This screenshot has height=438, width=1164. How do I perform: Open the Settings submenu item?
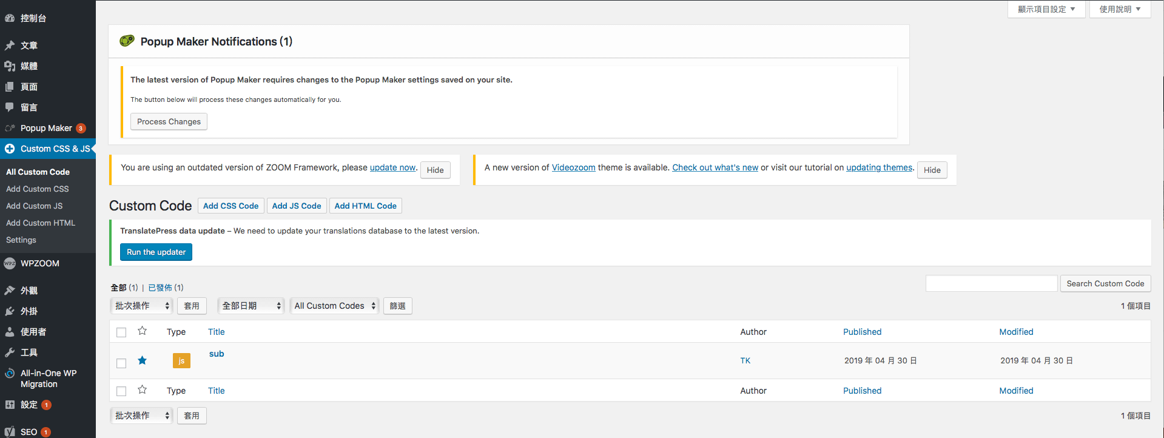click(x=21, y=240)
